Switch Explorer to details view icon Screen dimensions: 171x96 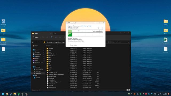pyautogui.click(x=127, y=90)
